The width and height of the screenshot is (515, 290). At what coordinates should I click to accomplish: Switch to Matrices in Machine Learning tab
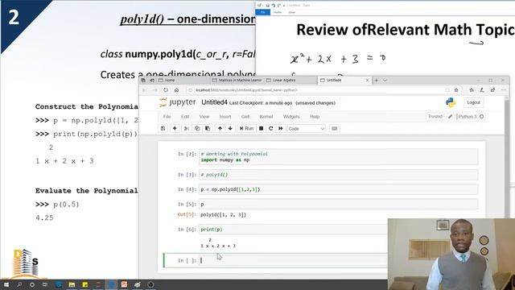point(237,81)
